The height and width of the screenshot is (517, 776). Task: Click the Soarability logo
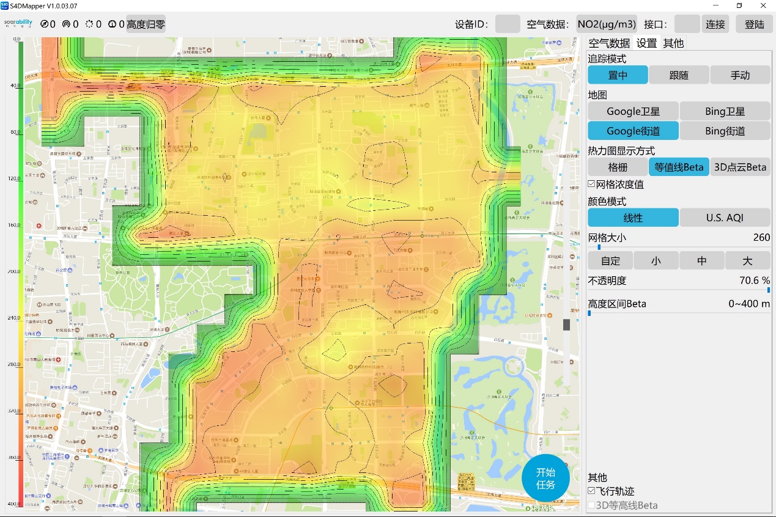pos(18,23)
